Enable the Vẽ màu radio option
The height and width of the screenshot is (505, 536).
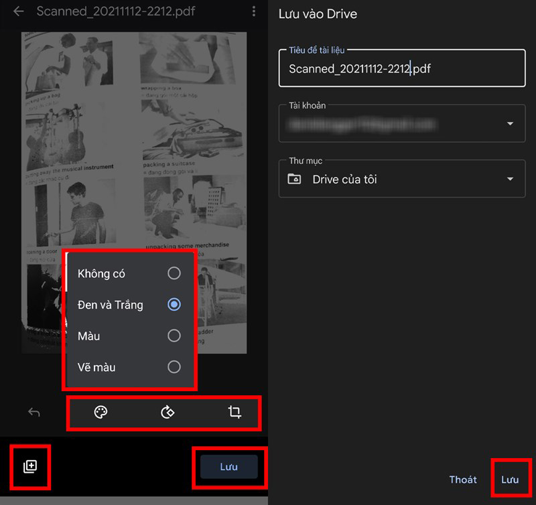(x=174, y=367)
